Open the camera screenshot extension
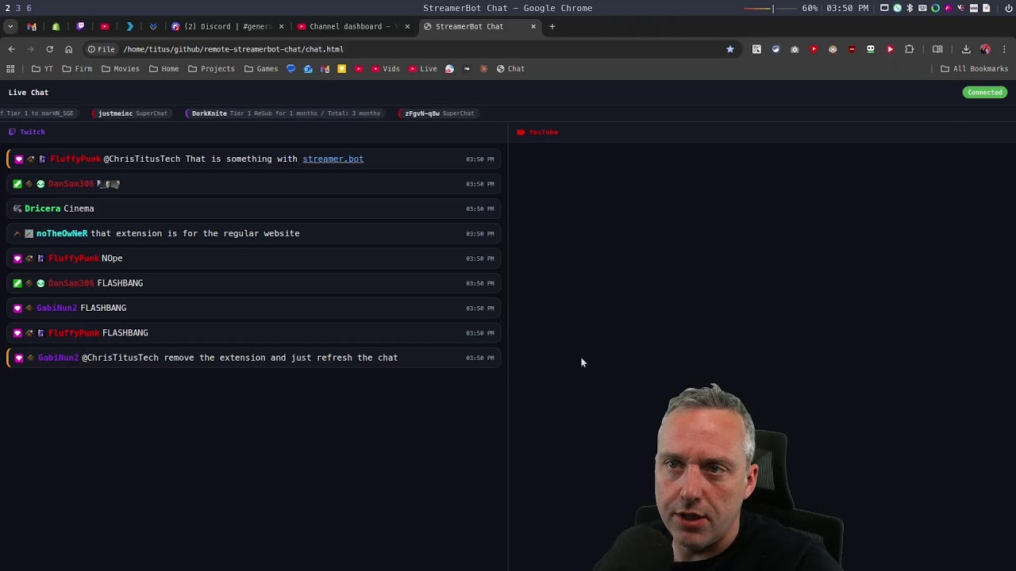1016x571 pixels. pos(795,49)
